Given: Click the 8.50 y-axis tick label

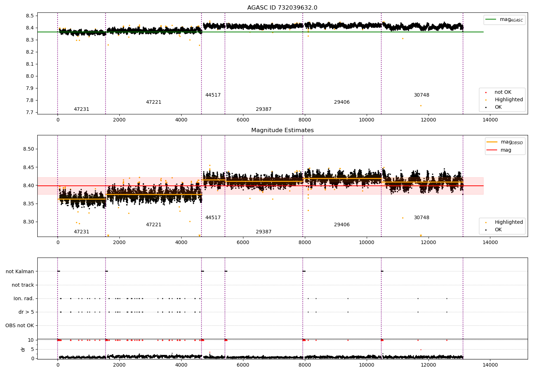Looking at the screenshot, I should tap(28, 149).
